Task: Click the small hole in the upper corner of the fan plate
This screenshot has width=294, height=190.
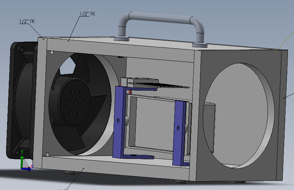Action: pos(52,52)
